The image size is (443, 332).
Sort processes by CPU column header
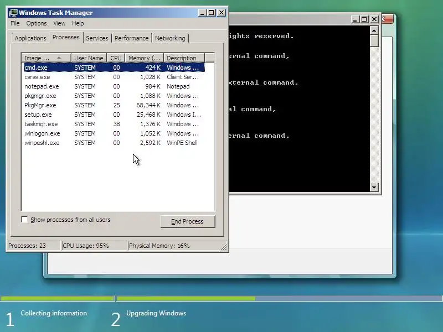point(116,58)
